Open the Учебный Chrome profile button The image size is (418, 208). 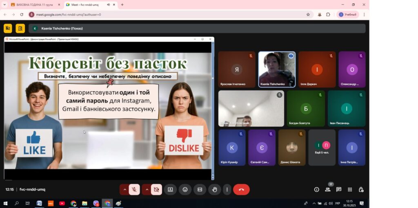point(347,14)
